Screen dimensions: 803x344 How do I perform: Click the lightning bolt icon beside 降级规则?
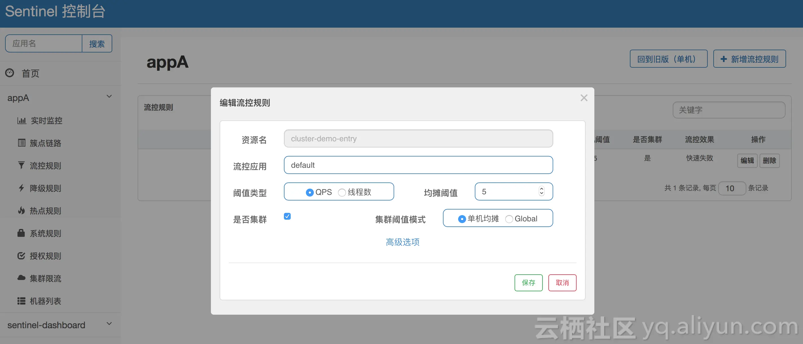point(21,188)
